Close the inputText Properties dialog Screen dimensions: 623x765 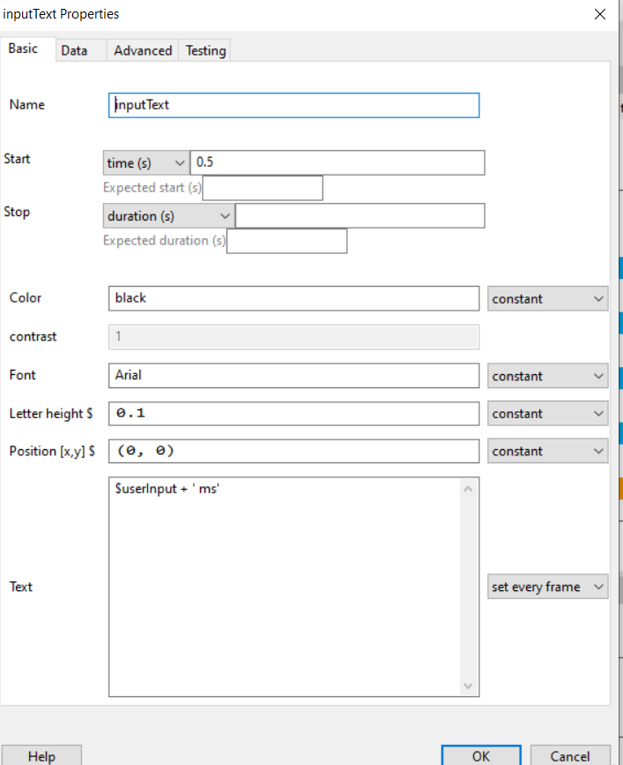600,14
